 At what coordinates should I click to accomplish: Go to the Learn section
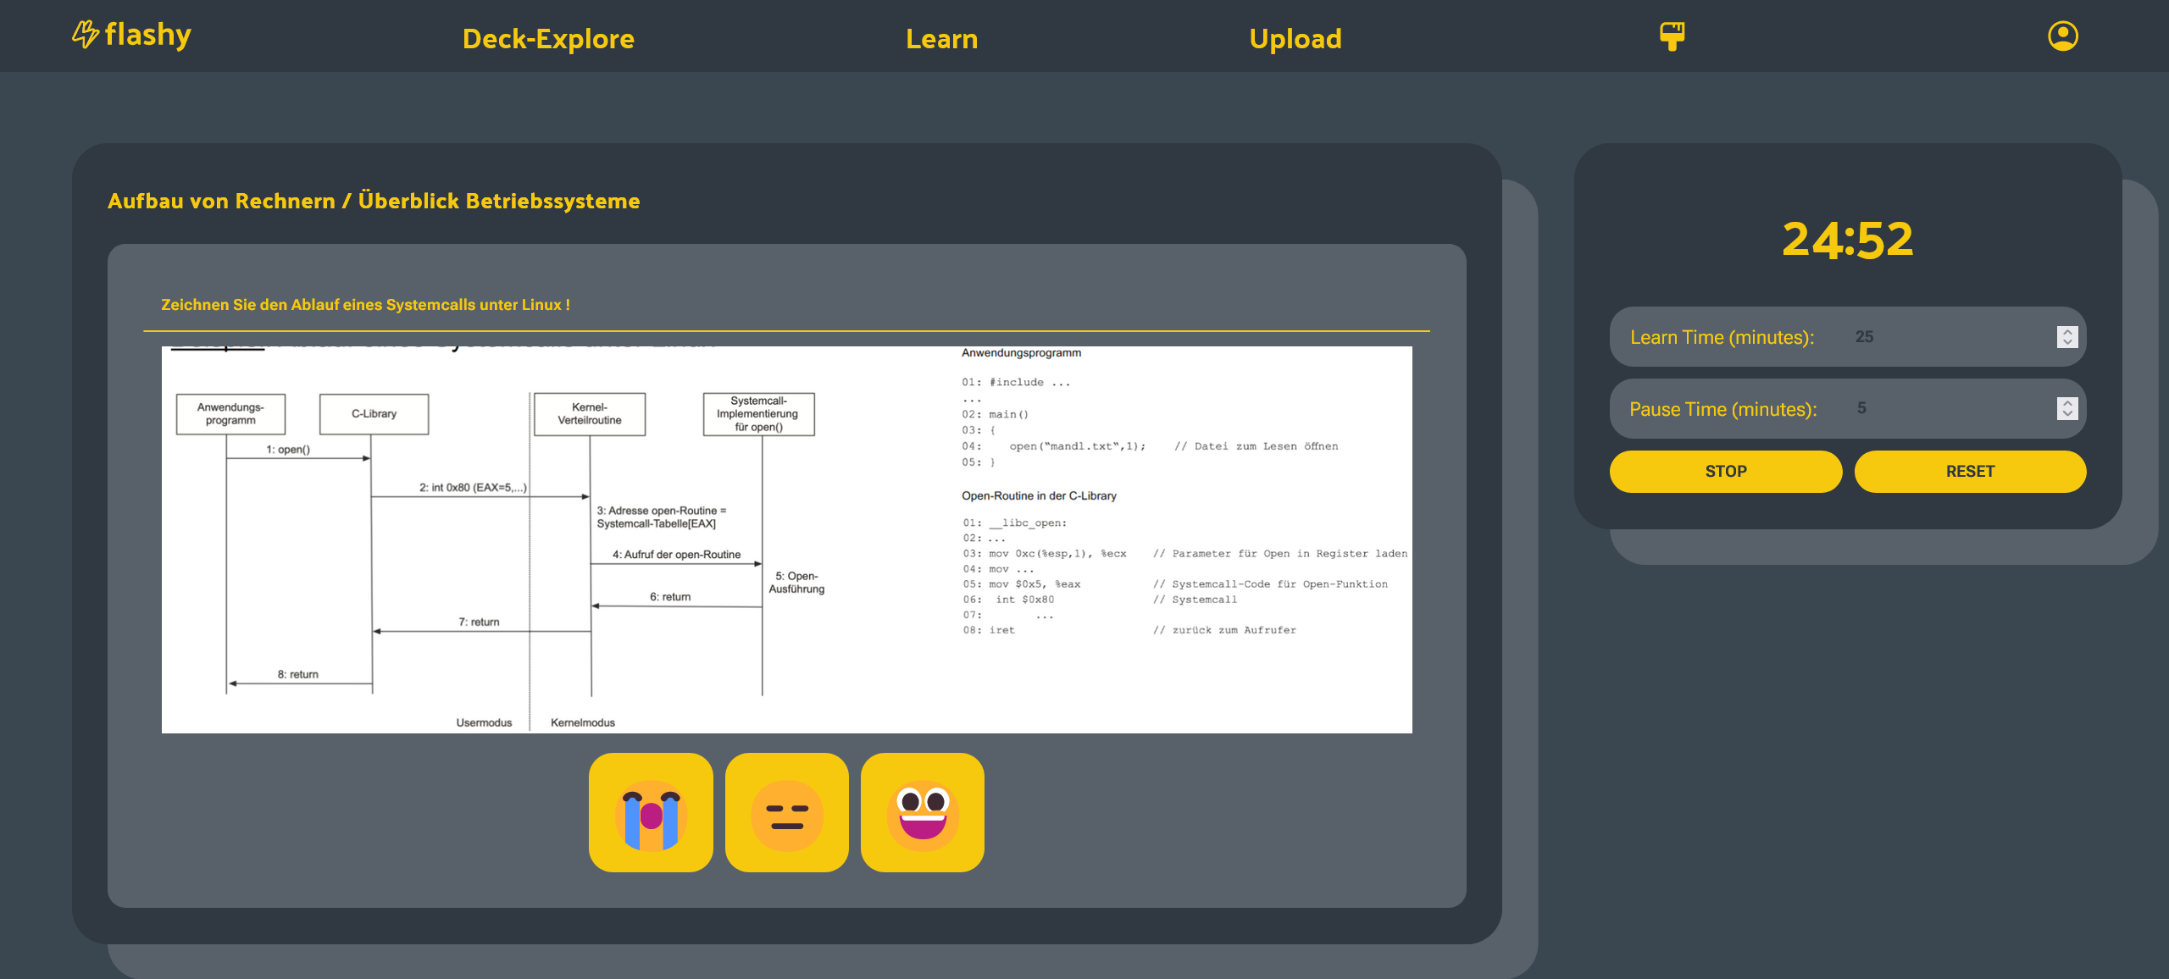[941, 38]
